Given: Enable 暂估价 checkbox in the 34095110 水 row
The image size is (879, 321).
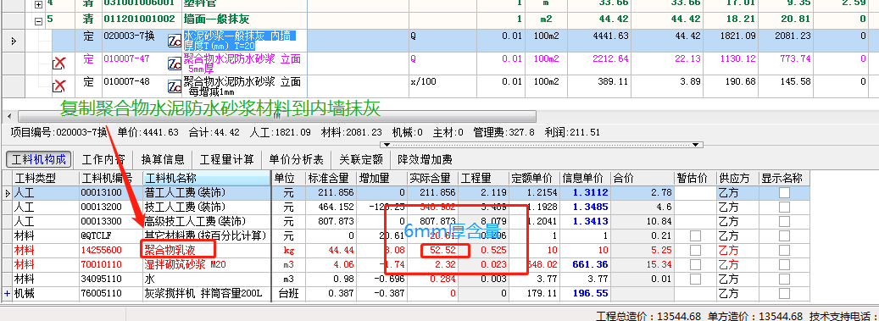Looking at the screenshot, I should pyautogui.click(x=695, y=279).
